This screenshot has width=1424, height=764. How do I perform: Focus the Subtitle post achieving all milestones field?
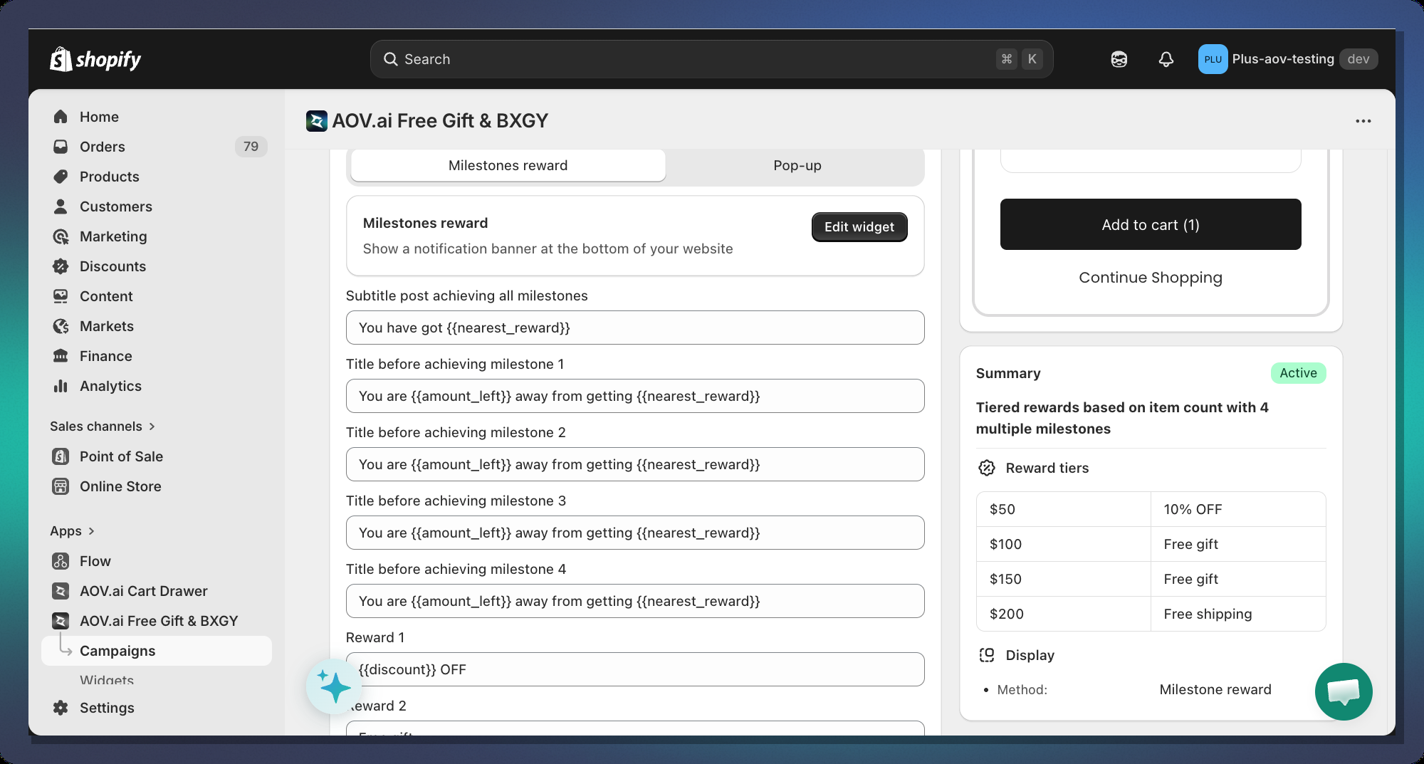click(634, 328)
